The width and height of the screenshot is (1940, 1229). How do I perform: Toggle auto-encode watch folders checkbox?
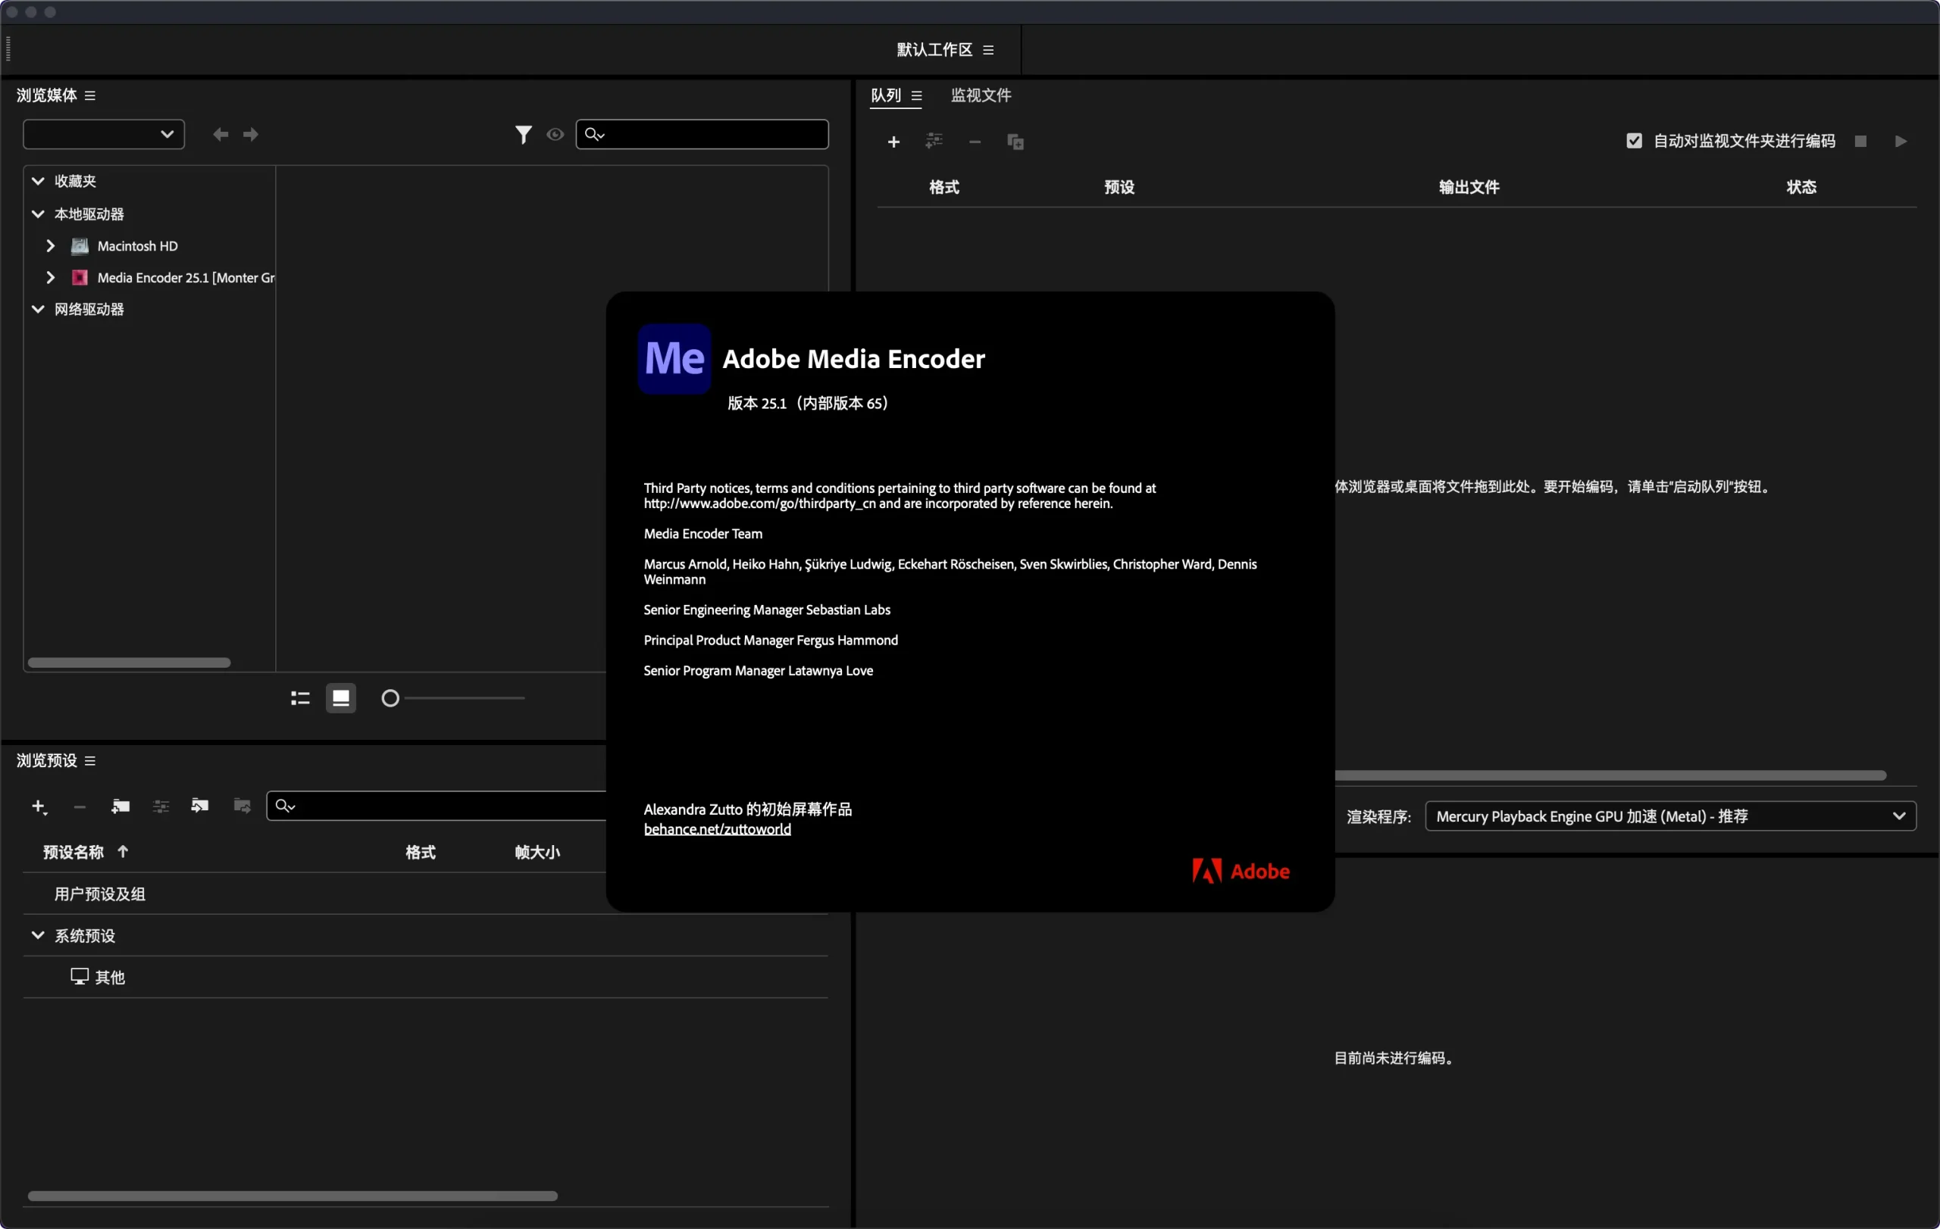click(x=1634, y=141)
